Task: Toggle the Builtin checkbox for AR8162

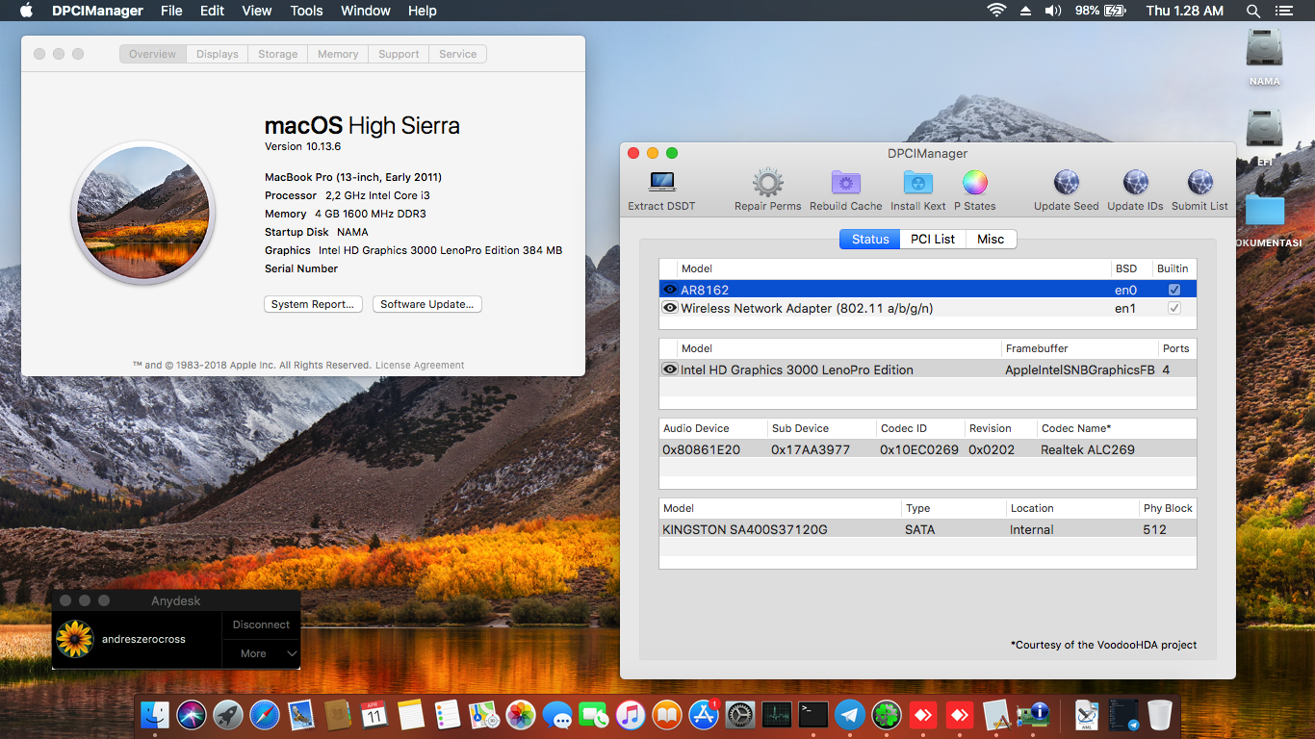Action: [x=1176, y=288]
